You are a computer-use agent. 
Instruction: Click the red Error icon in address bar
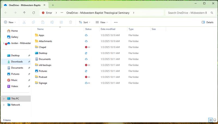point(43,13)
